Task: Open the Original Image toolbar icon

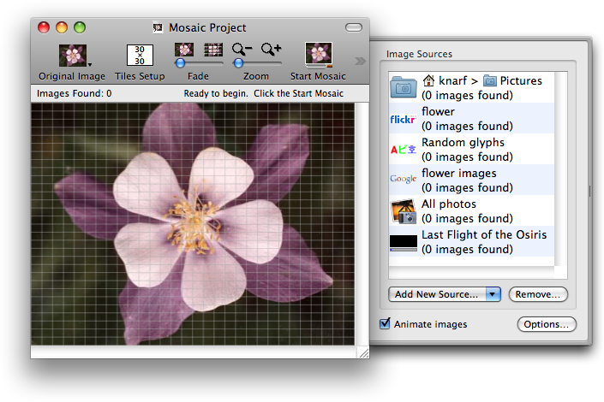Action: tap(73, 56)
